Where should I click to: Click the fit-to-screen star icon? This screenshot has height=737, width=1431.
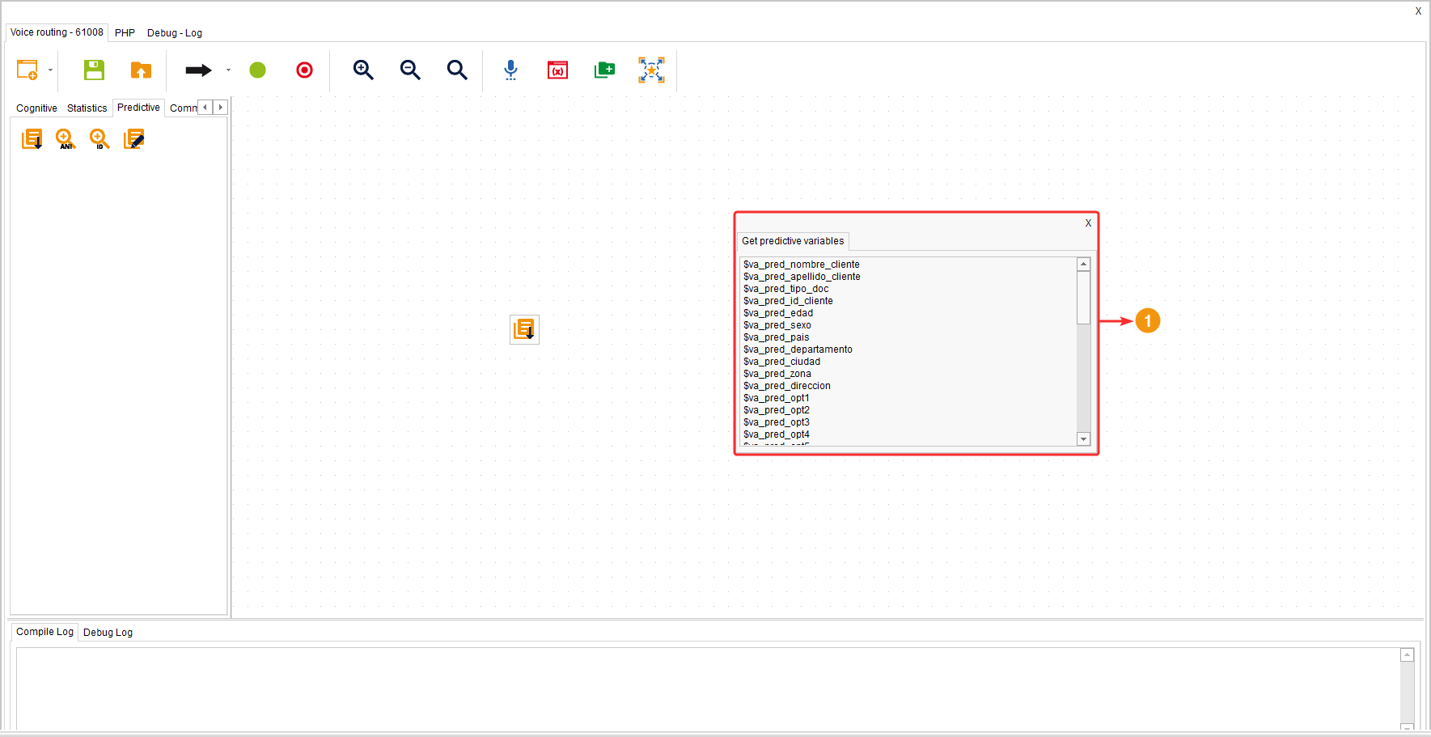651,70
